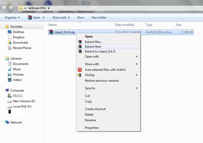Expand the Open with submenu arrow
This screenshot has height=143, width=203.
[x=137, y=56]
